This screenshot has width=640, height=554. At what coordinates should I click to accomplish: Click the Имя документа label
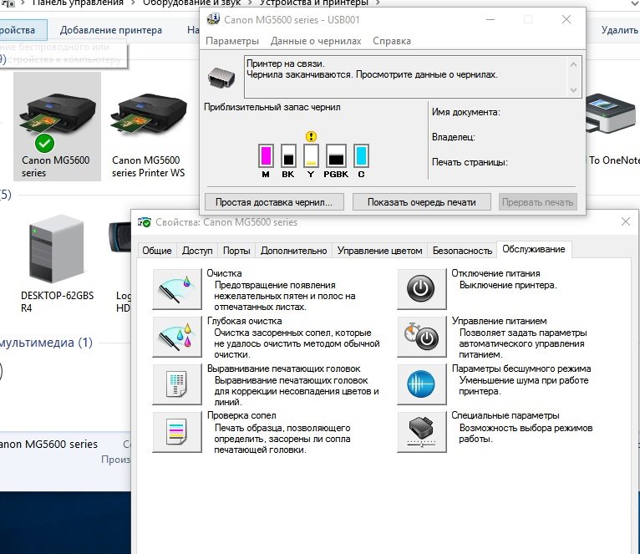[465, 112]
